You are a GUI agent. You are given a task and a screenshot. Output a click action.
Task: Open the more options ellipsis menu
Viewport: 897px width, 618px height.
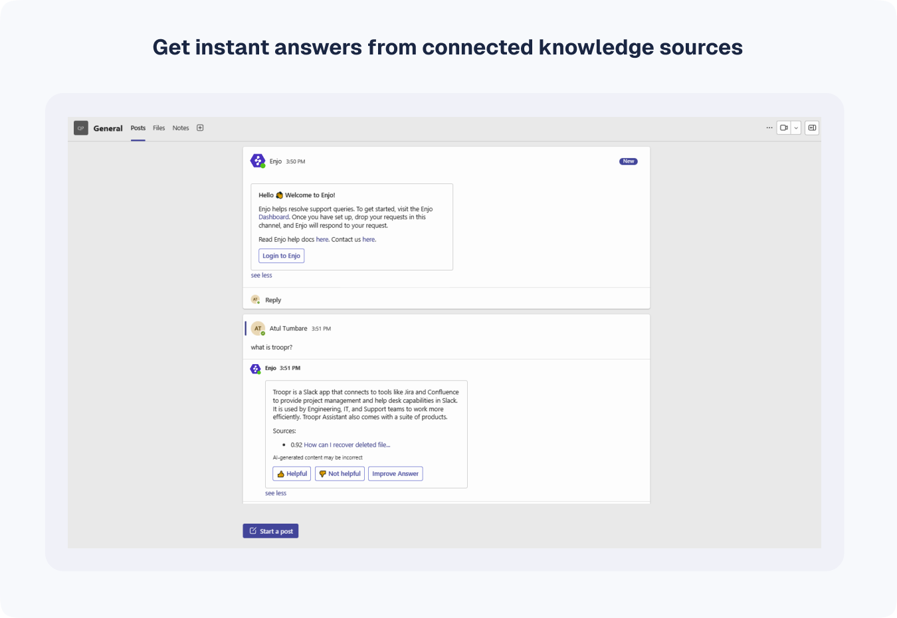pyautogui.click(x=769, y=128)
